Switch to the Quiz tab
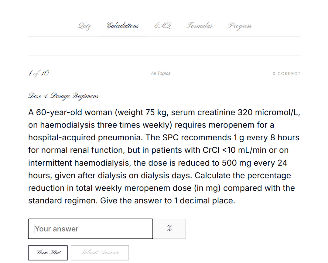The height and width of the screenshot is (263, 328). point(84,26)
